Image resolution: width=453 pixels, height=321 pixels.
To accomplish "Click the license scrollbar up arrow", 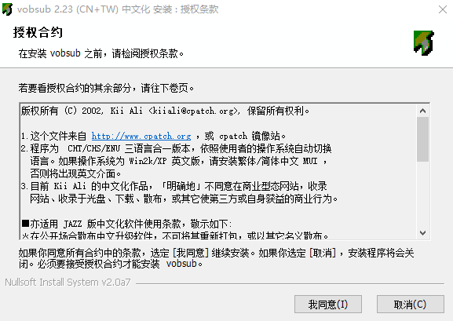I will (x=422, y=111).
